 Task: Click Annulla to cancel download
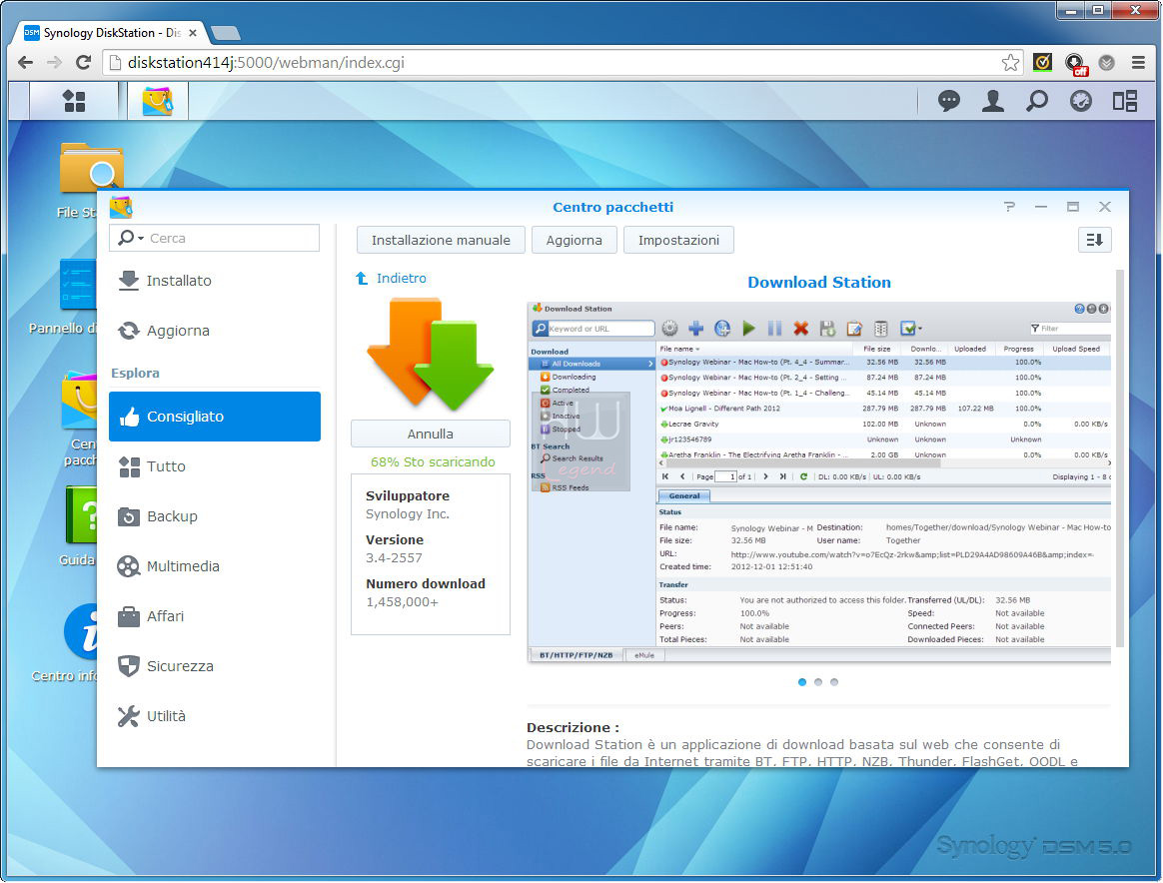click(431, 434)
